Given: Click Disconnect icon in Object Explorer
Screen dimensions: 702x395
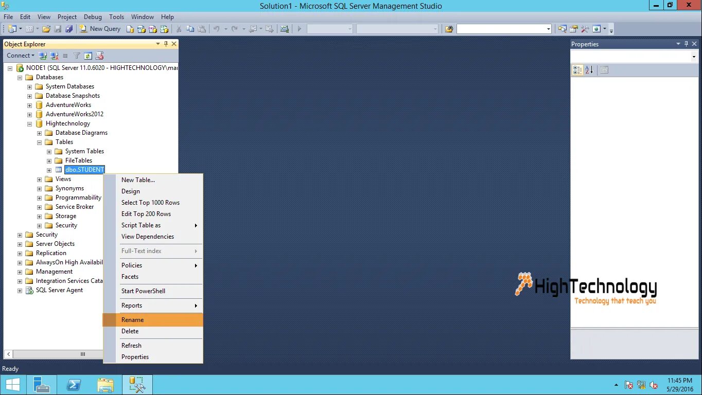Looking at the screenshot, I should (x=54, y=56).
